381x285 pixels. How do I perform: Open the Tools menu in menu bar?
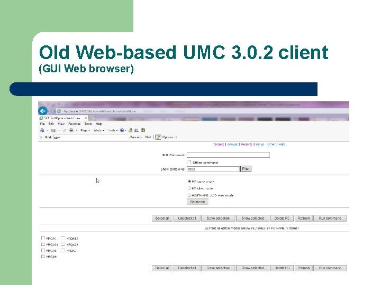(88, 124)
